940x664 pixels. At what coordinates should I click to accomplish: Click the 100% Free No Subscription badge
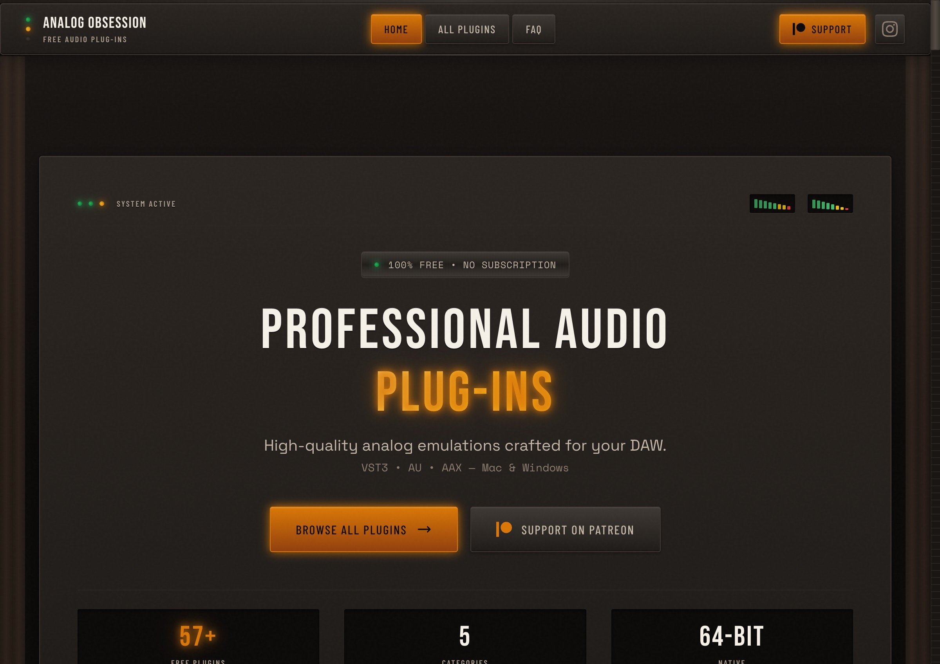pyautogui.click(x=465, y=265)
